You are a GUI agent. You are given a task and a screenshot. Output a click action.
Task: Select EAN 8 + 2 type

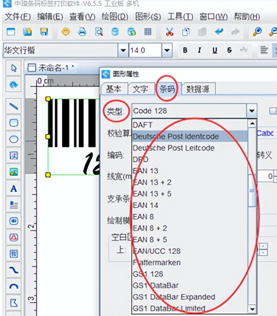[190, 228]
